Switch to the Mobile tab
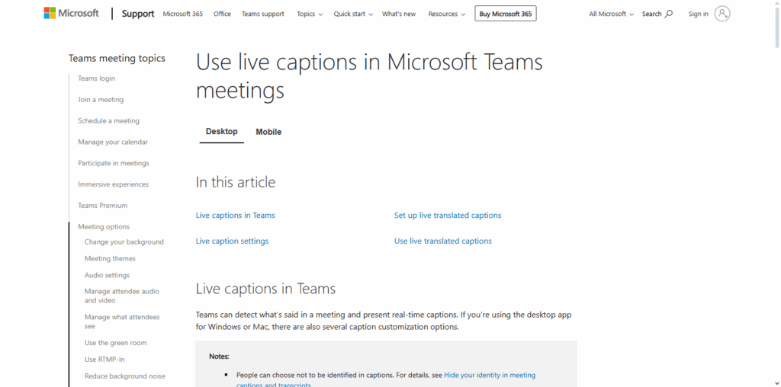Screen dimensions: 781x387 tap(268, 132)
